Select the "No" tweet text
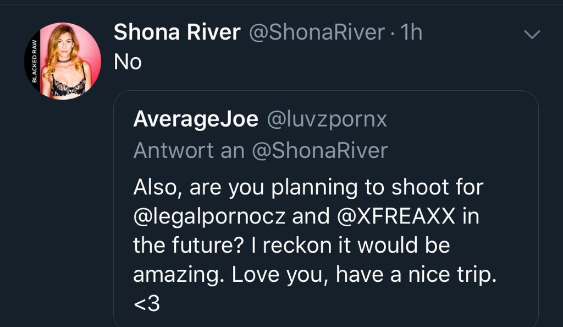Viewport: 563px width, 327px height. pos(128,63)
